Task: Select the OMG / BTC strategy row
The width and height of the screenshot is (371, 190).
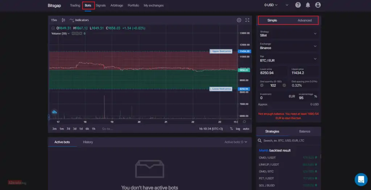Action: tap(288, 172)
